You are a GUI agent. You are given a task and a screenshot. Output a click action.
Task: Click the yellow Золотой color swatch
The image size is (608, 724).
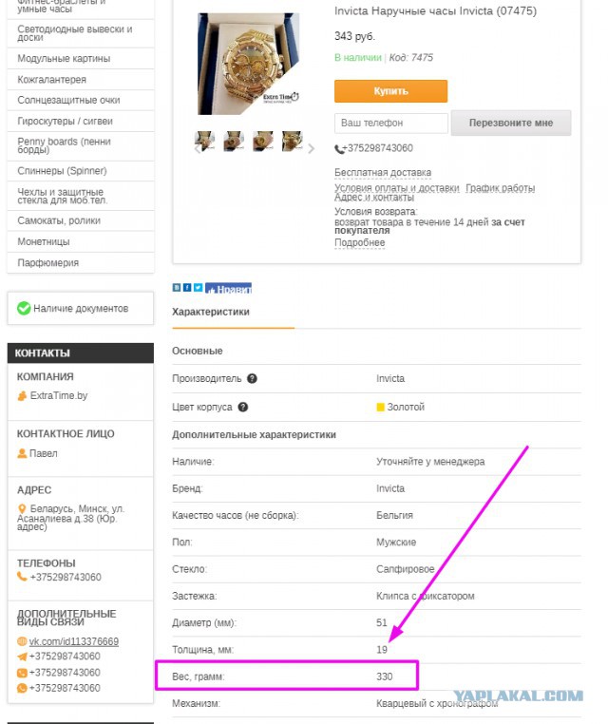coord(380,408)
